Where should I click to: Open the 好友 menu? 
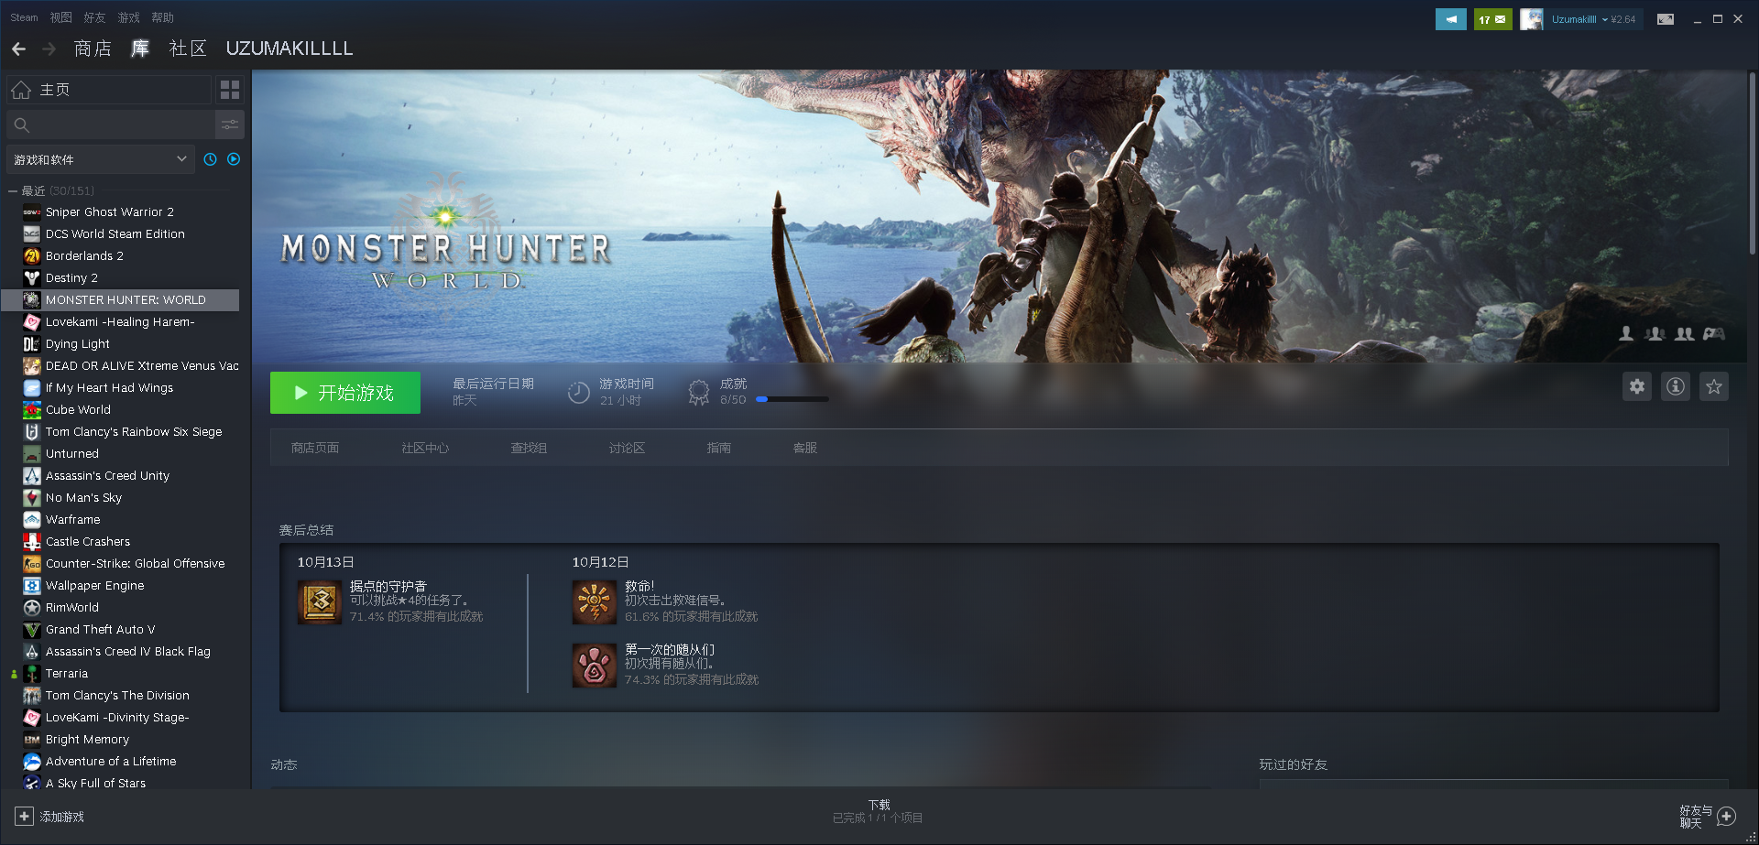click(94, 17)
